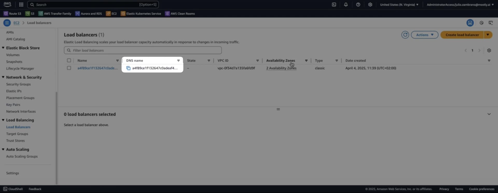Click the sidebar vertical scrollbar
The width and height of the screenshot is (498, 193).
coord(56,138)
